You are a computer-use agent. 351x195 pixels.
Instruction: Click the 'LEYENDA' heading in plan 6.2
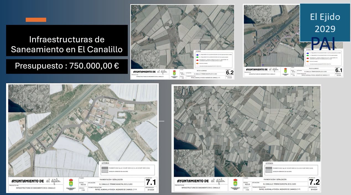point(198,51)
